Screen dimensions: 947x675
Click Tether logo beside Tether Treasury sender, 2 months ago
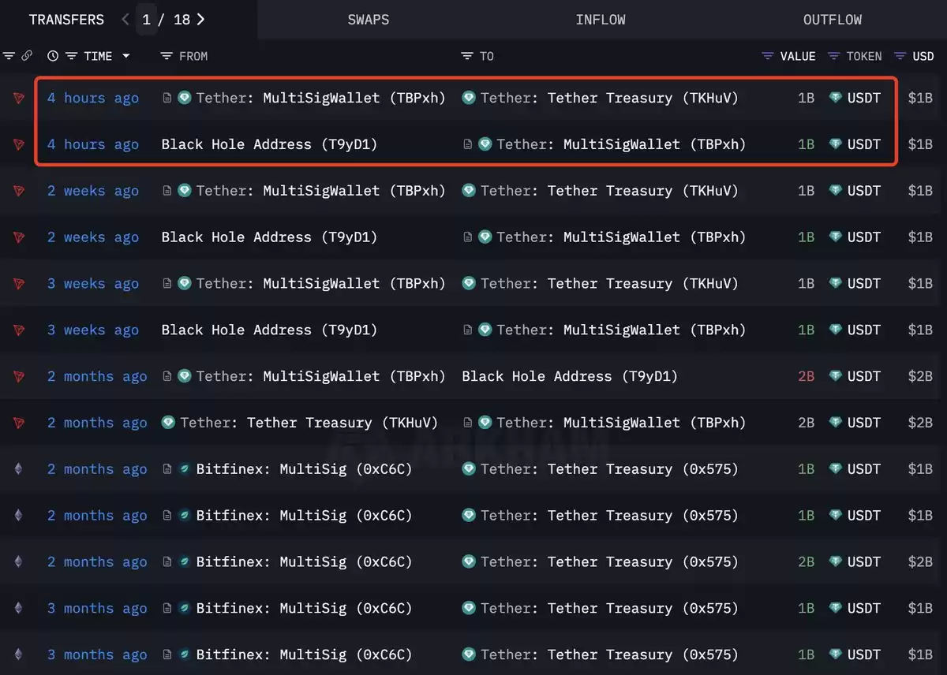168,423
